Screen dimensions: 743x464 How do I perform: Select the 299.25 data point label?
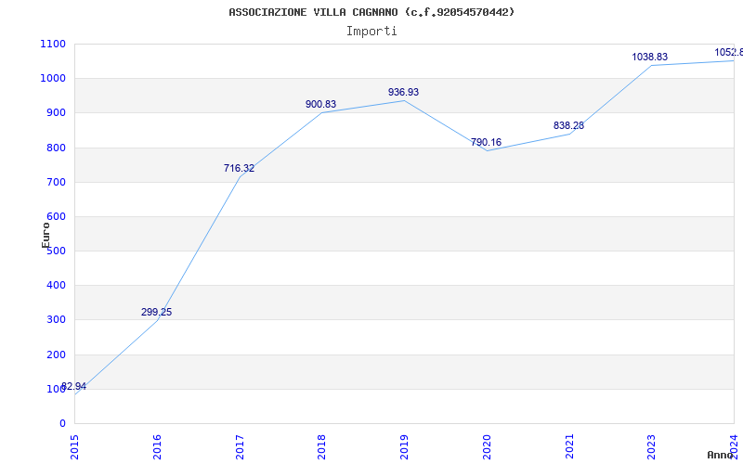pos(156,312)
